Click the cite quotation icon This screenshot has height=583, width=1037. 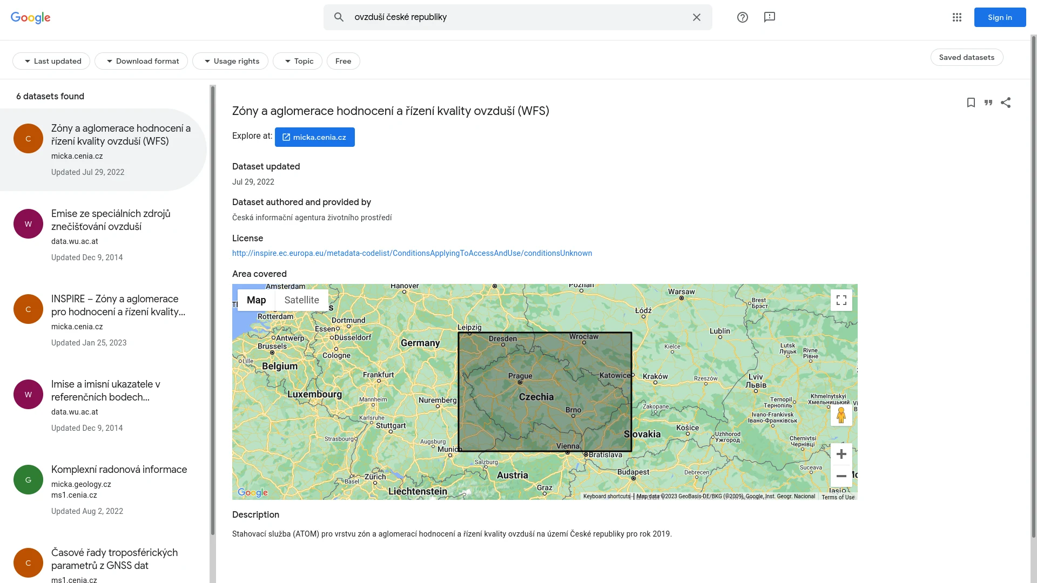988,103
